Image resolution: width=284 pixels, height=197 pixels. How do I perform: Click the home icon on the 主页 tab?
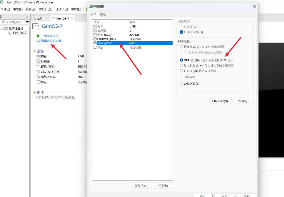click(34, 19)
